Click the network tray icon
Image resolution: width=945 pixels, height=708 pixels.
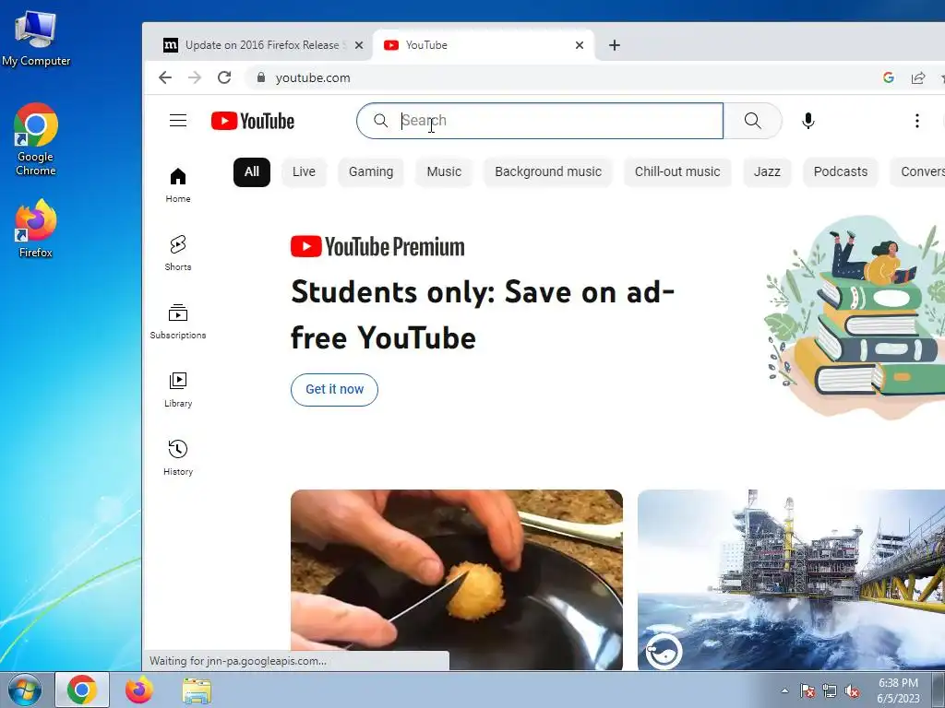pyautogui.click(x=830, y=691)
